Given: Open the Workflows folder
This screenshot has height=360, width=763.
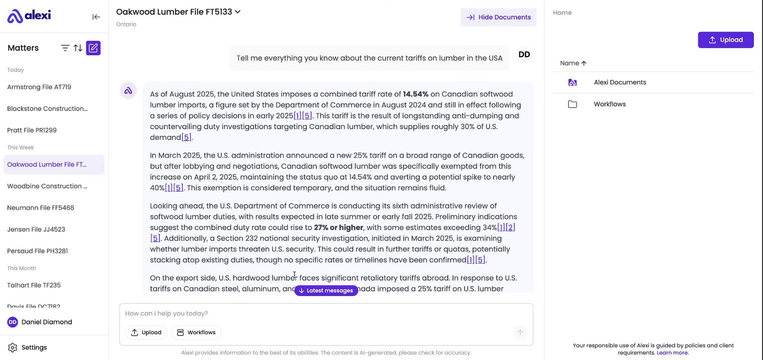Looking at the screenshot, I should [609, 104].
